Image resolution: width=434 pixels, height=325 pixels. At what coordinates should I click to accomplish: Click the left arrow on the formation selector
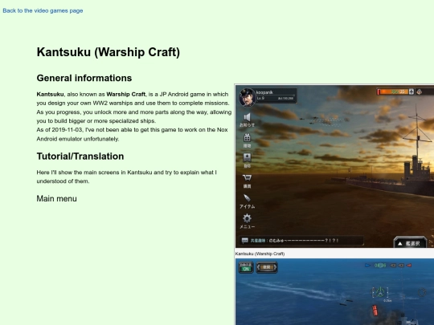coord(259,267)
